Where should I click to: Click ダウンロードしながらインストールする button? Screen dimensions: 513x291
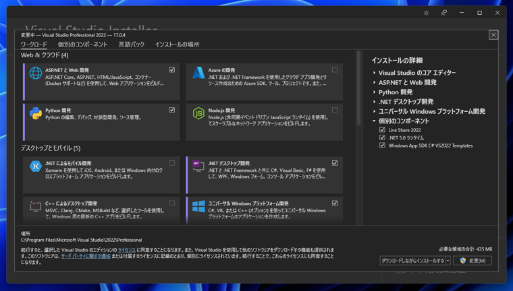412,261
